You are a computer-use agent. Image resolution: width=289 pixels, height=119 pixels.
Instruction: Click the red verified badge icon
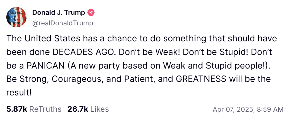tap(91, 12)
